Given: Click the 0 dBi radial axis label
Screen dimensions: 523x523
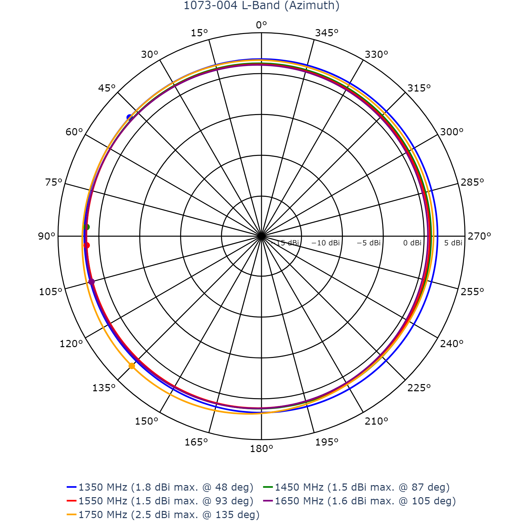Looking at the screenshot, I should coord(412,243).
